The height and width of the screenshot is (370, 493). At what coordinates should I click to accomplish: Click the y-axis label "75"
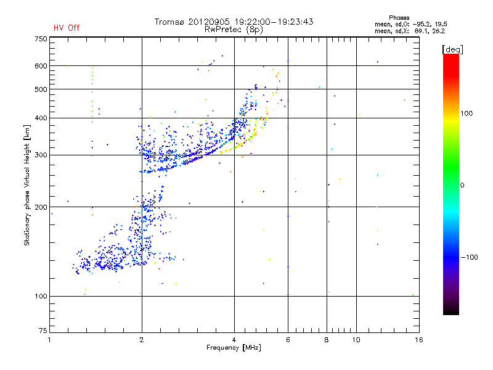(x=43, y=331)
